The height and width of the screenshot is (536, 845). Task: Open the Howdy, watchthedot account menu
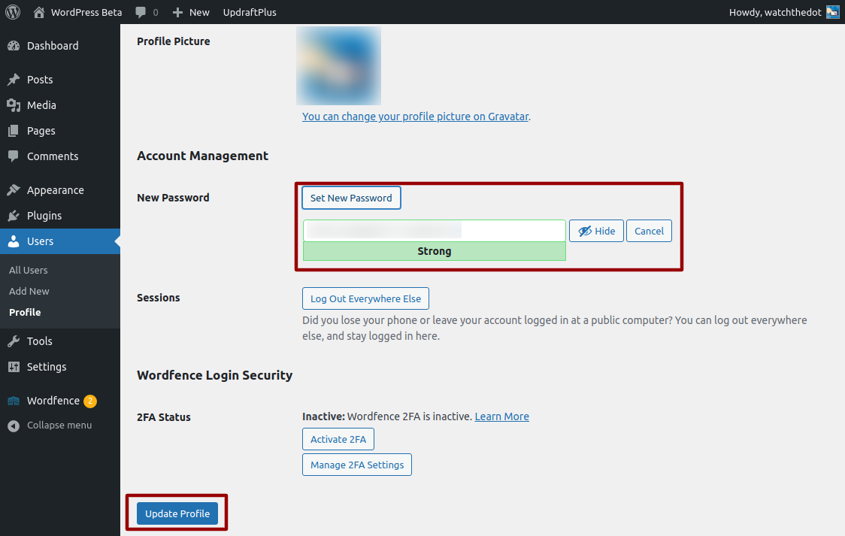click(x=783, y=12)
